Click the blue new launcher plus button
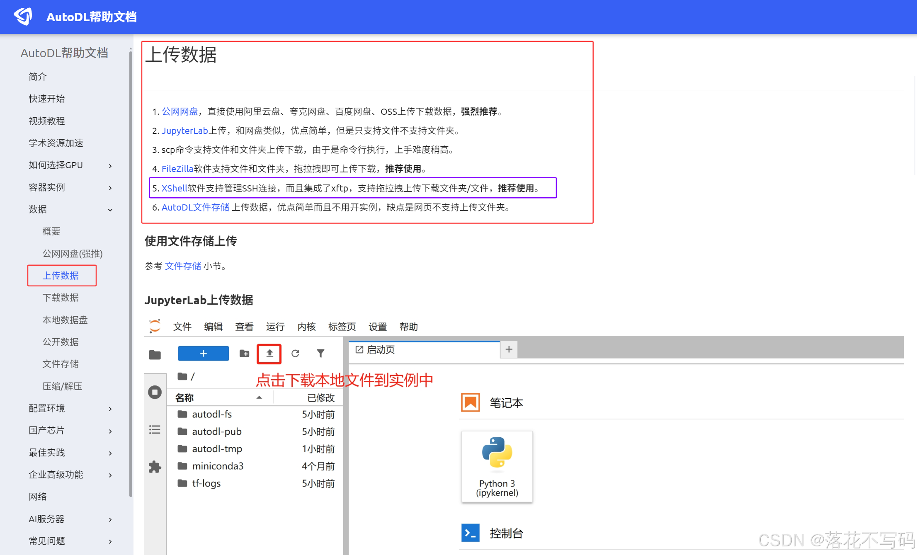The width and height of the screenshot is (917, 555). [203, 353]
